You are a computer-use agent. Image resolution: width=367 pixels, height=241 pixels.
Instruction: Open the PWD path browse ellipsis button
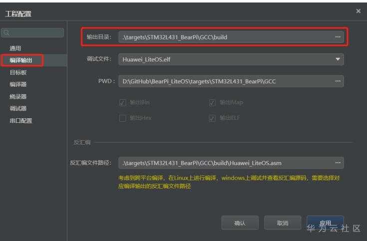coord(338,81)
